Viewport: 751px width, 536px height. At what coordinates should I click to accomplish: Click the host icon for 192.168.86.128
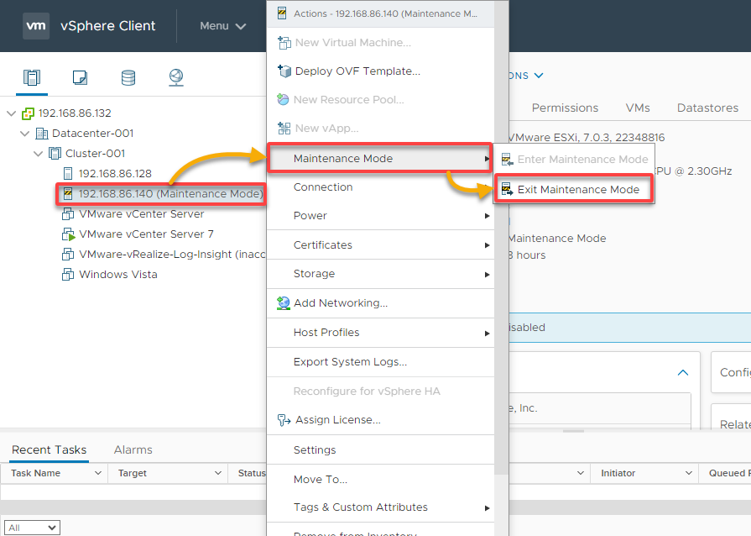point(68,174)
